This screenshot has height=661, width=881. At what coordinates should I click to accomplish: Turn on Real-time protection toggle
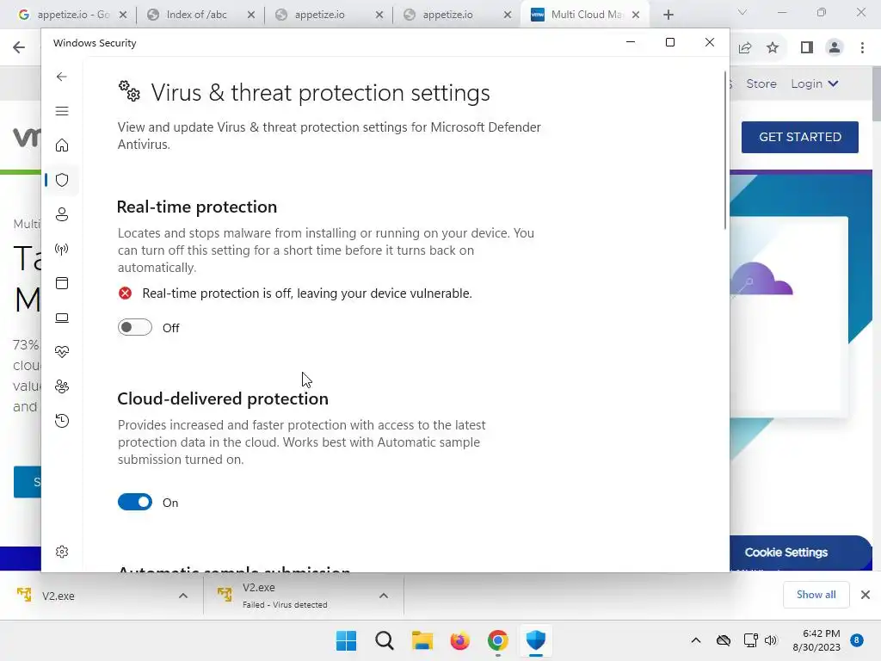click(x=135, y=327)
